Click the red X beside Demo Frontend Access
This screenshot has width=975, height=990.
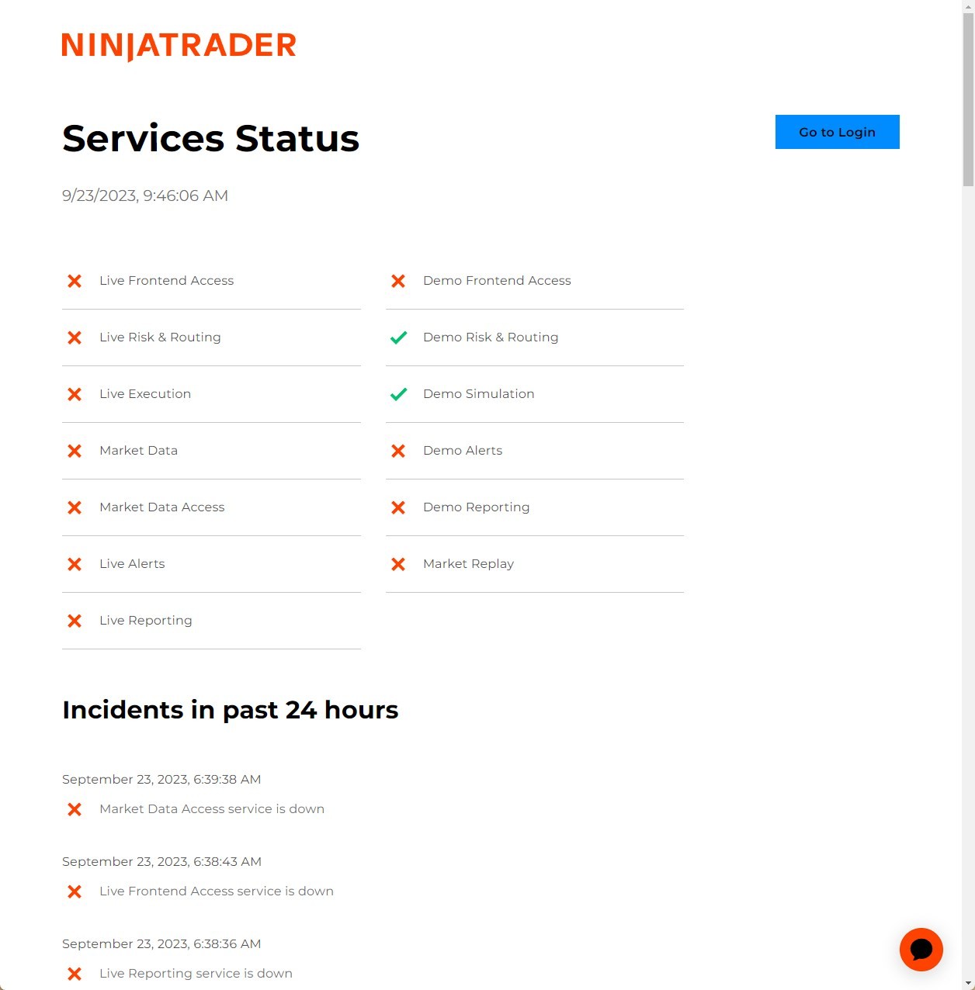tap(398, 281)
